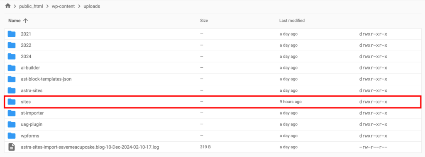
Task: Click permissions of the astra-sites folder
Action: pos(373,90)
